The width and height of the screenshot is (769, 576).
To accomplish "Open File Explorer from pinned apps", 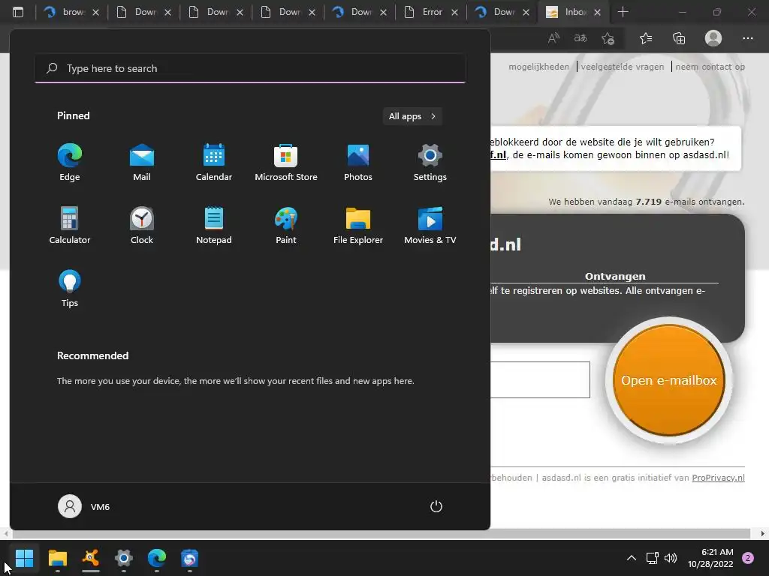I will [x=358, y=225].
